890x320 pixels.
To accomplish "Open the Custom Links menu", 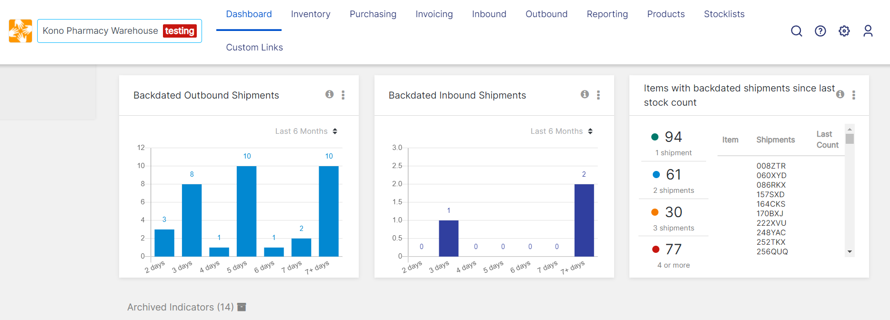I will (x=254, y=48).
